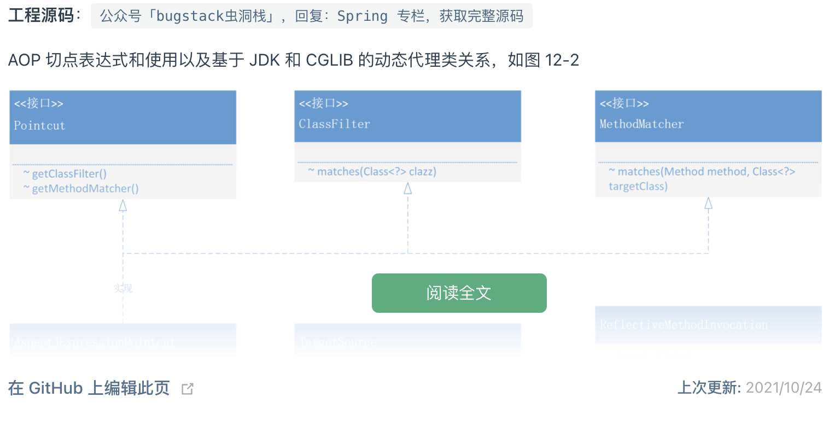
Task: Click the faded AspectJExpressionPointcut class box
Action: coord(122,341)
